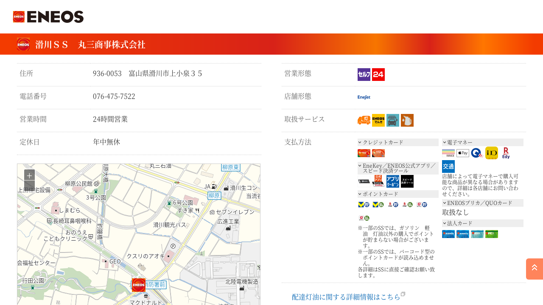The width and height of the screenshot is (543, 305).
Task: Click the Apple Pay payment icon
Action: [x=463, y=153]
